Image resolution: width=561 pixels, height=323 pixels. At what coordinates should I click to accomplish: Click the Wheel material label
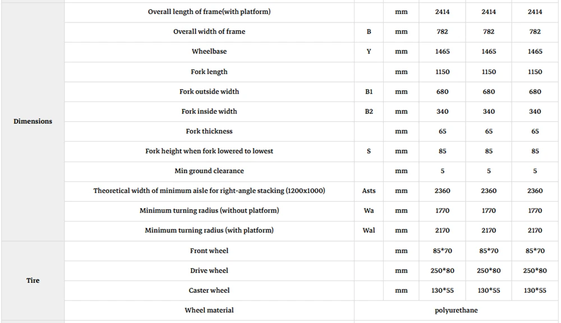209,310
